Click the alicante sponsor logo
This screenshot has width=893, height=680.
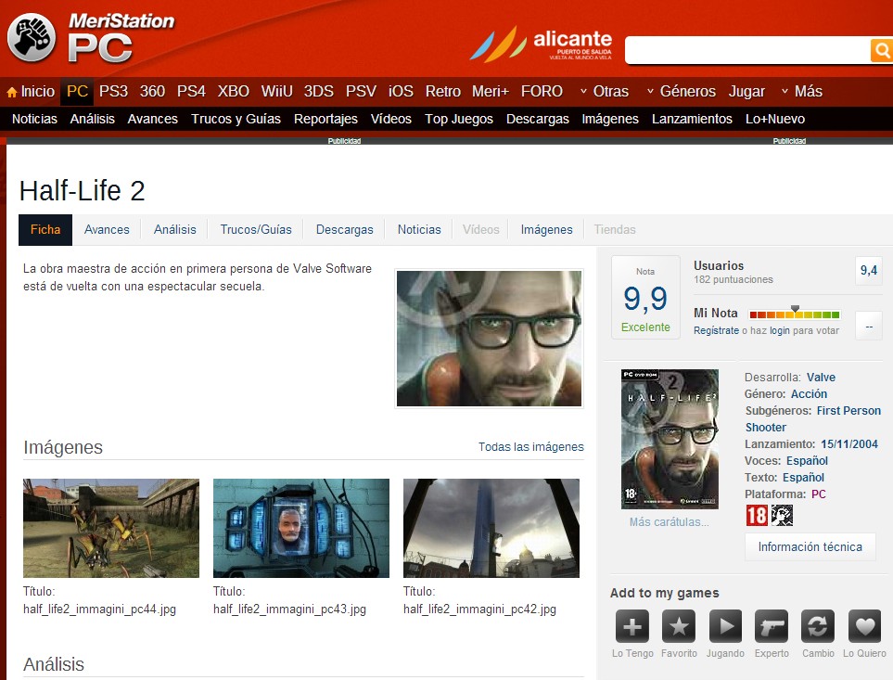541,44
